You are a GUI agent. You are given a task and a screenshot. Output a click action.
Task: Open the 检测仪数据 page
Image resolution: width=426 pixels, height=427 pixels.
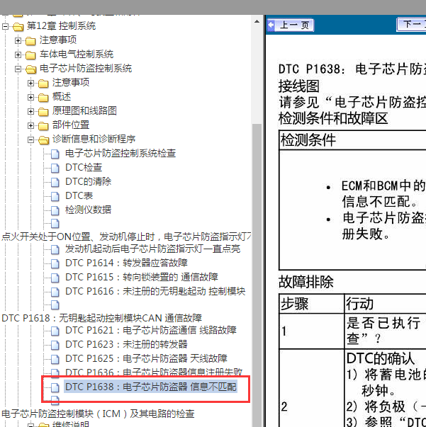click(89, 210)
